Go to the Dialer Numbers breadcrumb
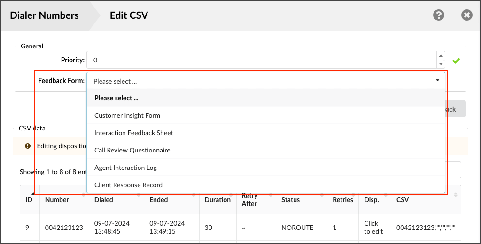Viewport: 481px width, 244px height. click(45, 15)
